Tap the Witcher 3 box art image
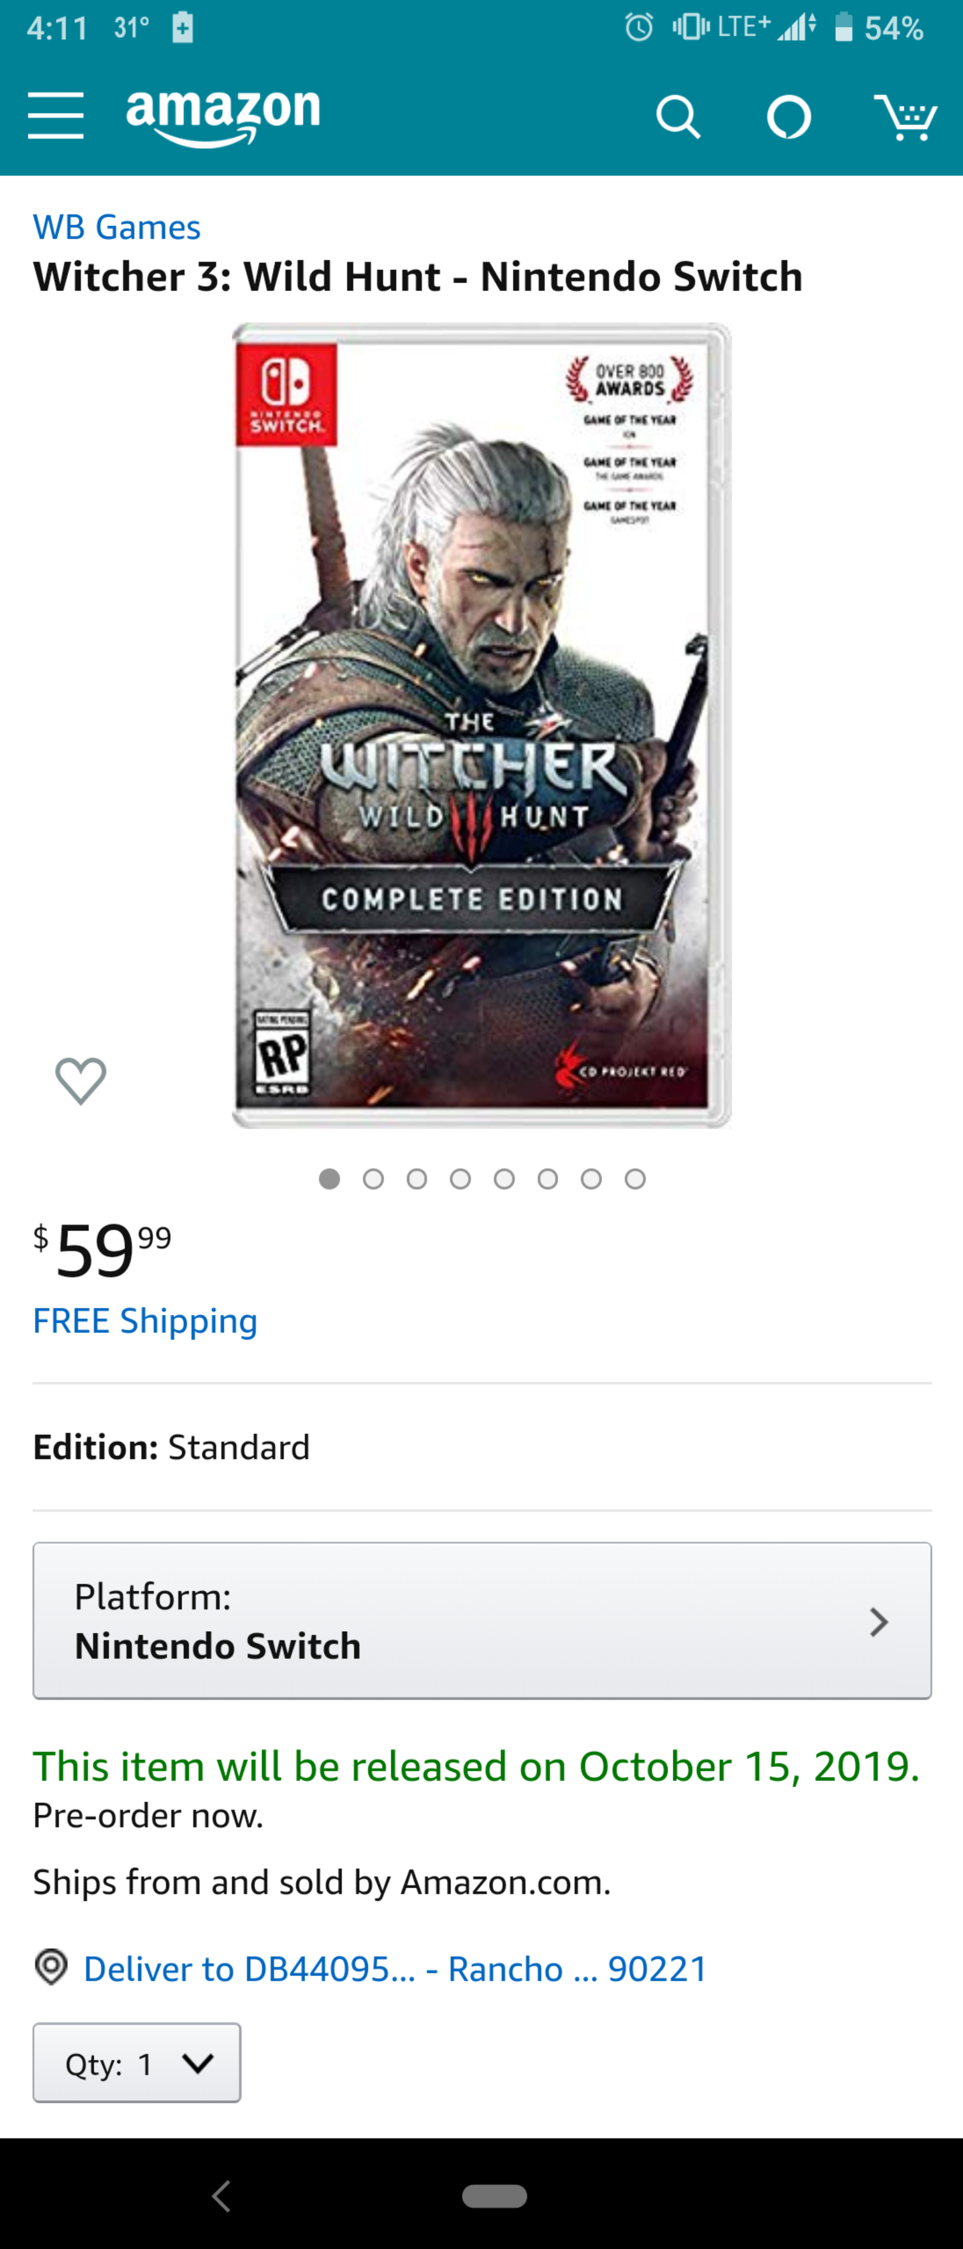The width and height of the screenshot is (963, 2249). coord(482,724)
